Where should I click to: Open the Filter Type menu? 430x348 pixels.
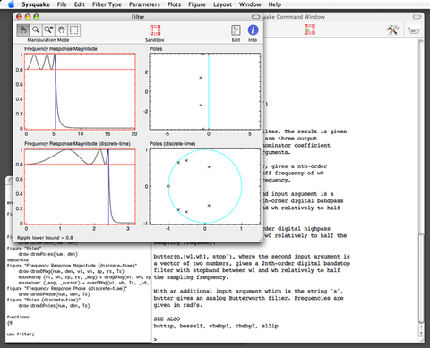[x=107, y=4]
